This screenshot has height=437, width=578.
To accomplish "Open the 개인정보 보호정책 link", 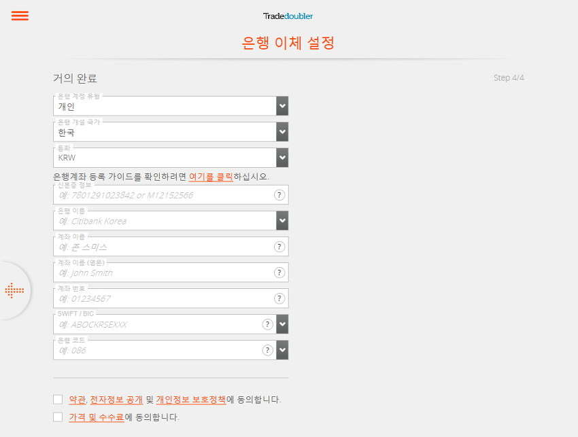I will click(191, 400).
